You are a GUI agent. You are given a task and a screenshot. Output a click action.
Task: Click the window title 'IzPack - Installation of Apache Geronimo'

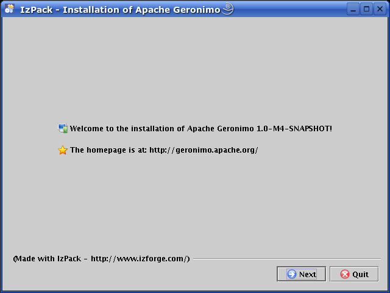[120, 10]
